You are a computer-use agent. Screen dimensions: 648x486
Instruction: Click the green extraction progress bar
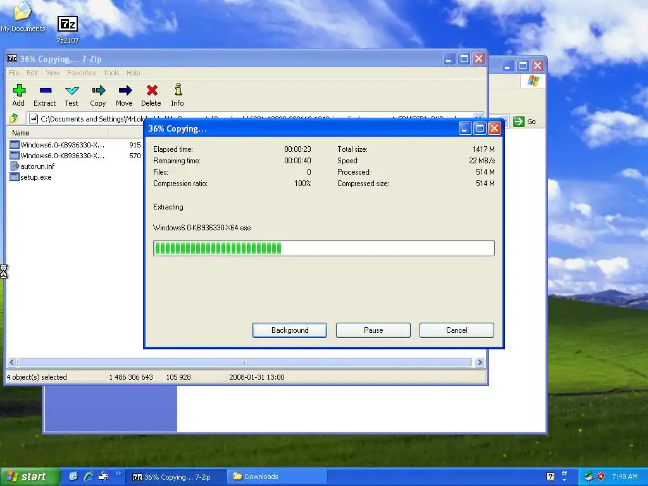323,248
